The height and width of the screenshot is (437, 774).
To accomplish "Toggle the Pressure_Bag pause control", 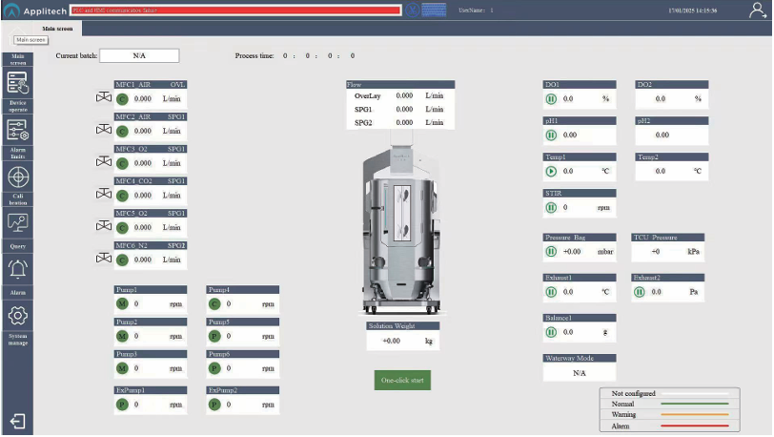I will pyautogui.click(x=551, y=252).
